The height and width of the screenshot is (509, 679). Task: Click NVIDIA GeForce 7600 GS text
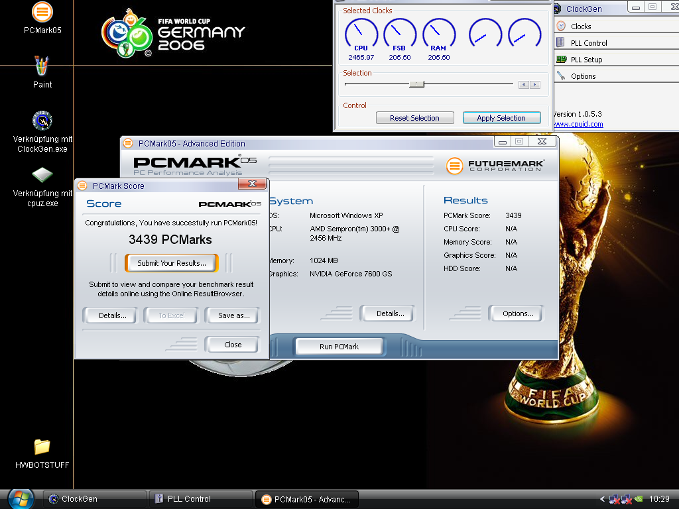(351, 274)
